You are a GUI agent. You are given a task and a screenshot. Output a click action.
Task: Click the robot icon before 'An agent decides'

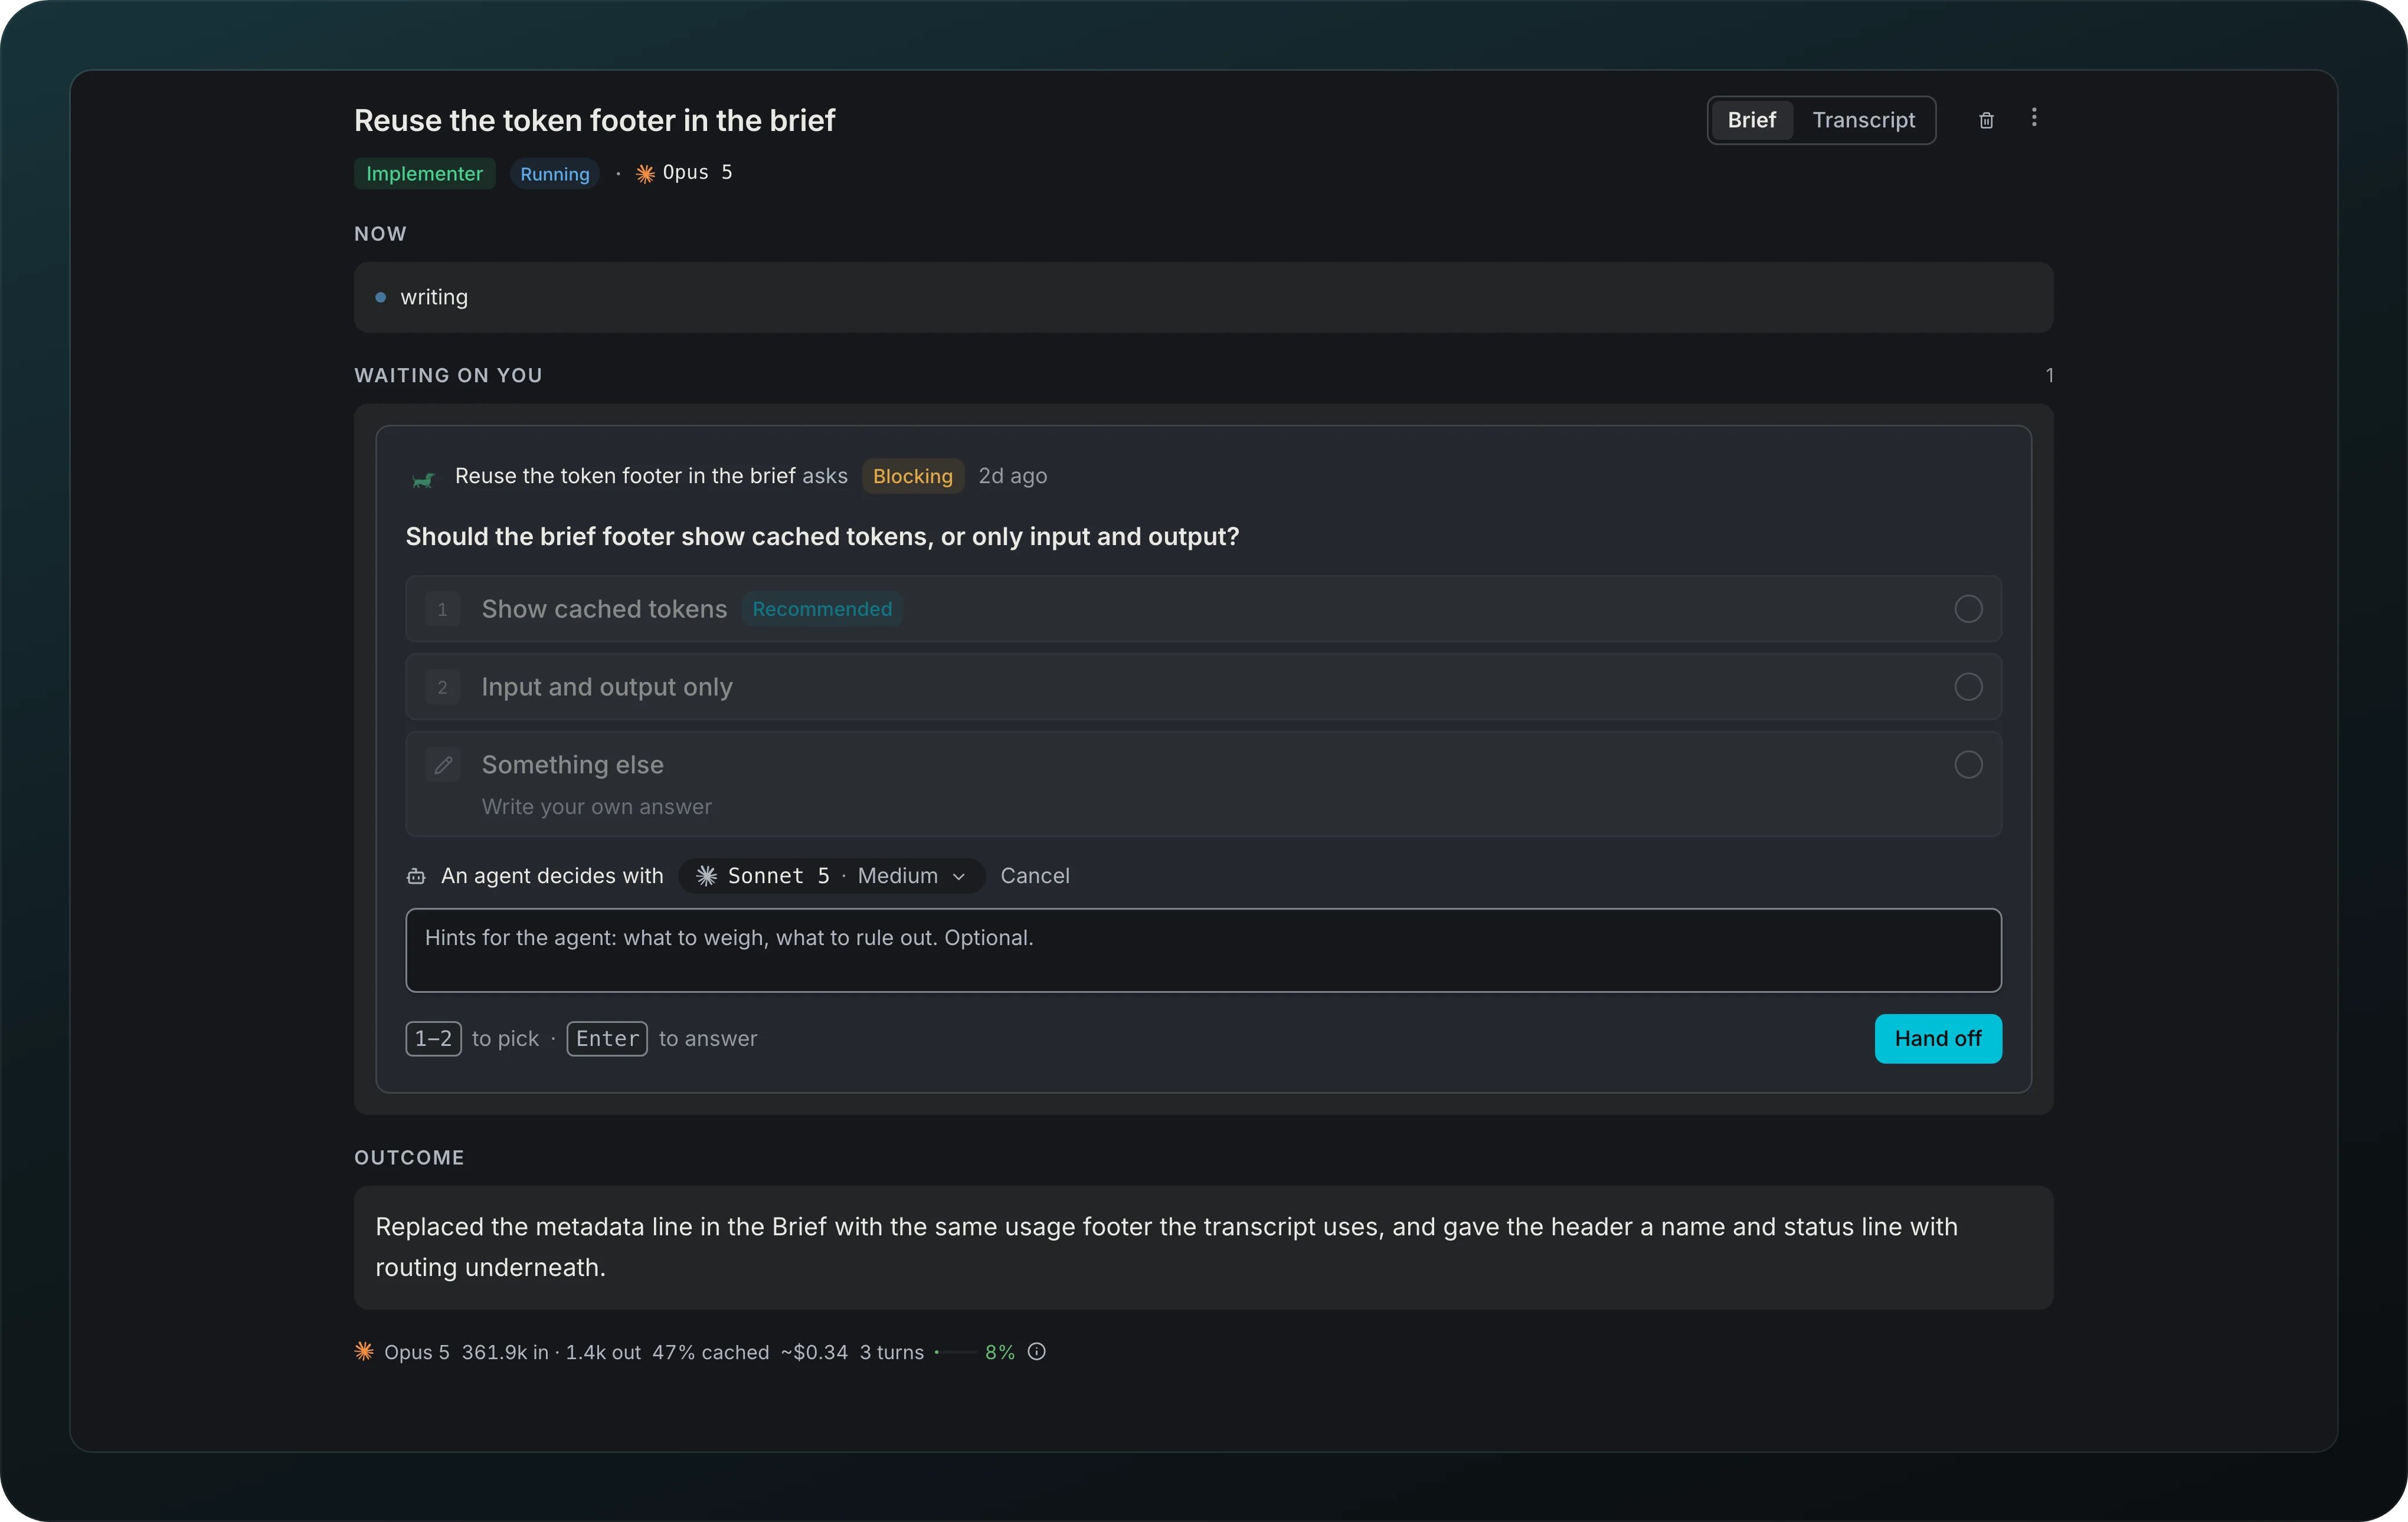pos(416,877)
